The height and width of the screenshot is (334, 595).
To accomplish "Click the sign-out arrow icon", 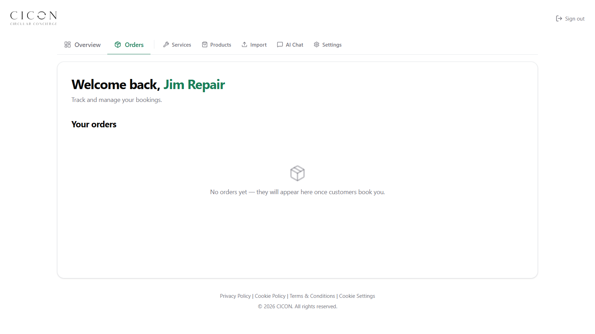I will point(559,18).
